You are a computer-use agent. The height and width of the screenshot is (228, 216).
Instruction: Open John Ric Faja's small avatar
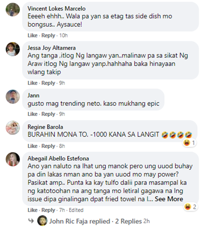[x=42, y=221]
